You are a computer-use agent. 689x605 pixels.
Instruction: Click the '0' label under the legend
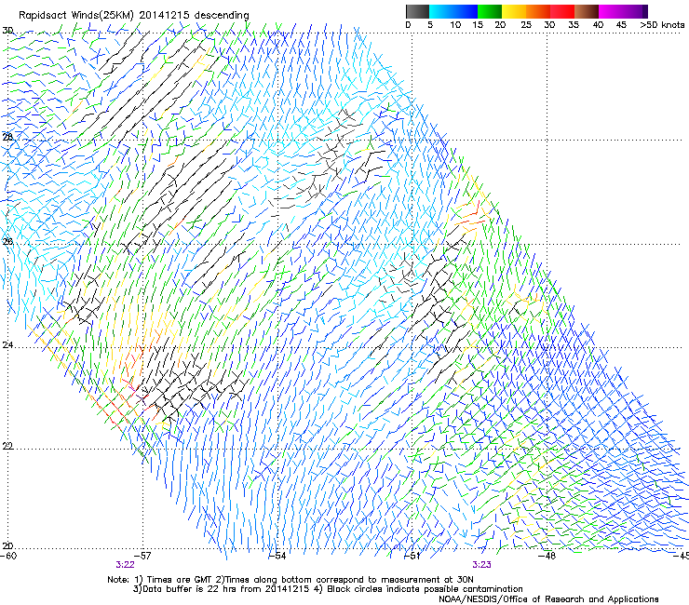click(408, 25)
